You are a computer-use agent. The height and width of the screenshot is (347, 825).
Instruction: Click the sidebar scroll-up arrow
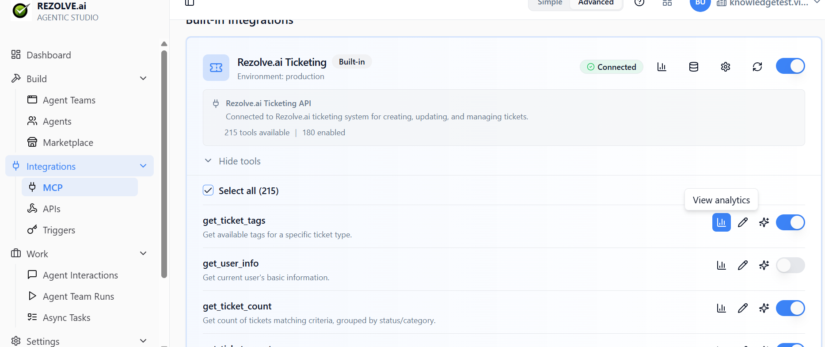(x=164, y=44)
